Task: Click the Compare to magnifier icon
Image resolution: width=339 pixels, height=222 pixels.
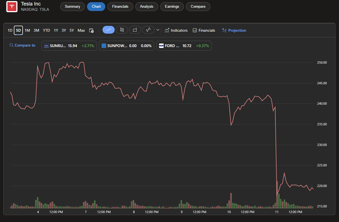Action: [x=12, y=45]
